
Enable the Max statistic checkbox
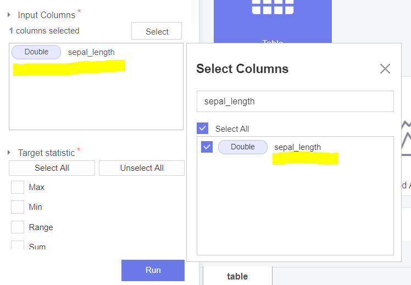18,187
